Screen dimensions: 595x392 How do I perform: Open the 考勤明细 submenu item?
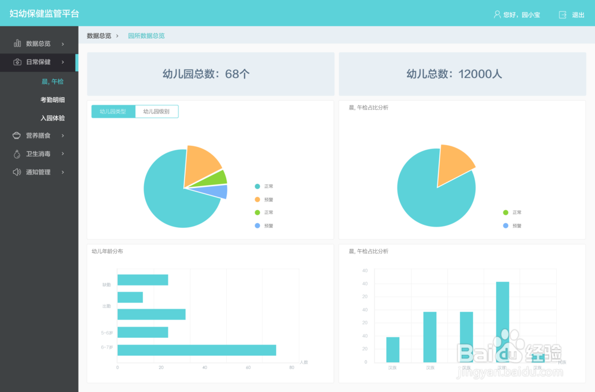coord(52,100)
